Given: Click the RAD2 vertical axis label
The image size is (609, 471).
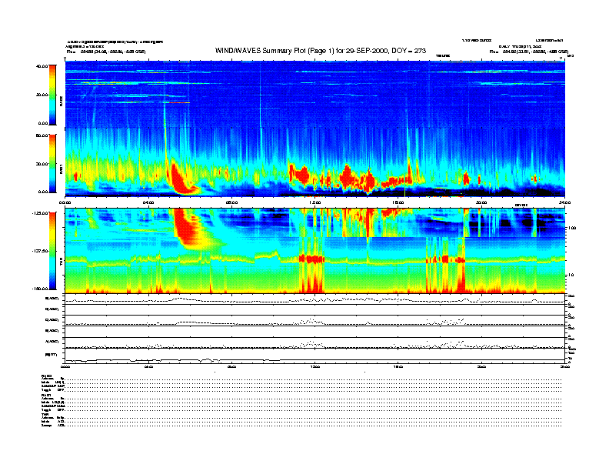Looking at the screenshot, I should (x=61, y=102).
